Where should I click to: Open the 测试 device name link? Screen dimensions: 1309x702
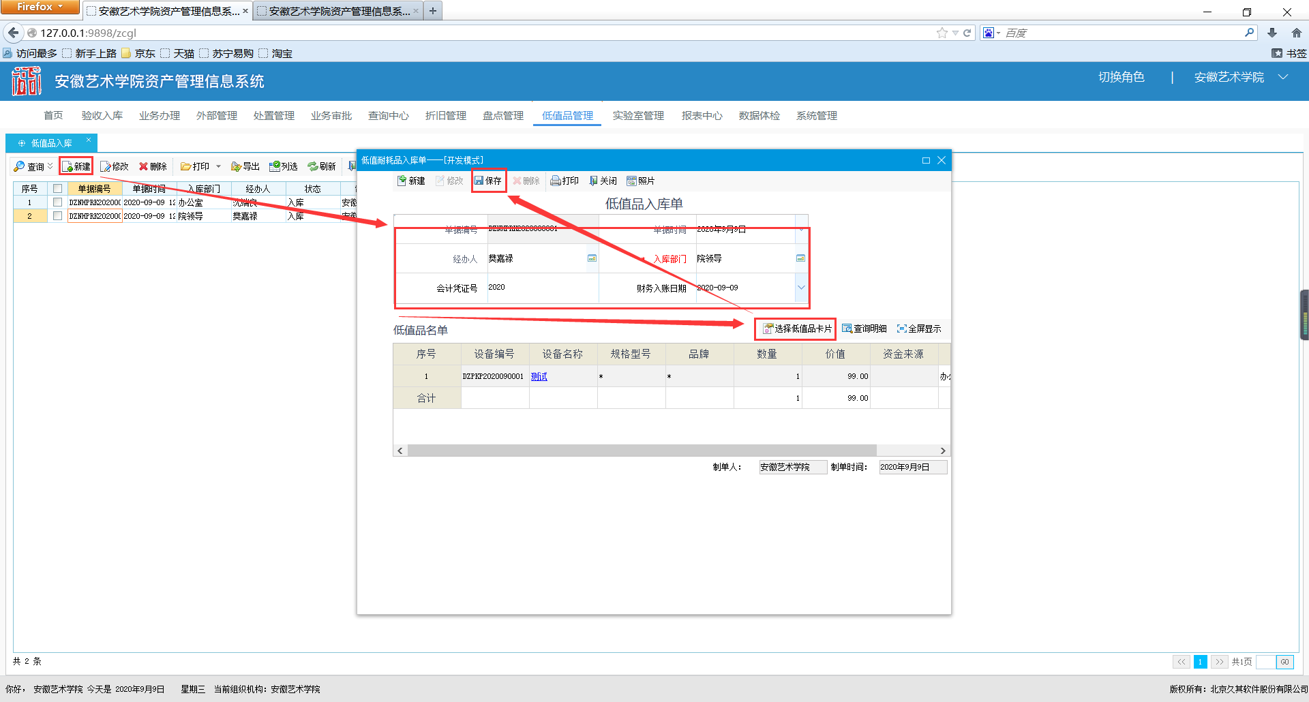539,376
